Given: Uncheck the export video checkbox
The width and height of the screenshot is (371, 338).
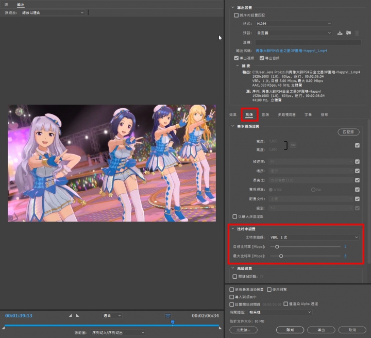Looking at the screenshot, I should click(236, 58).
